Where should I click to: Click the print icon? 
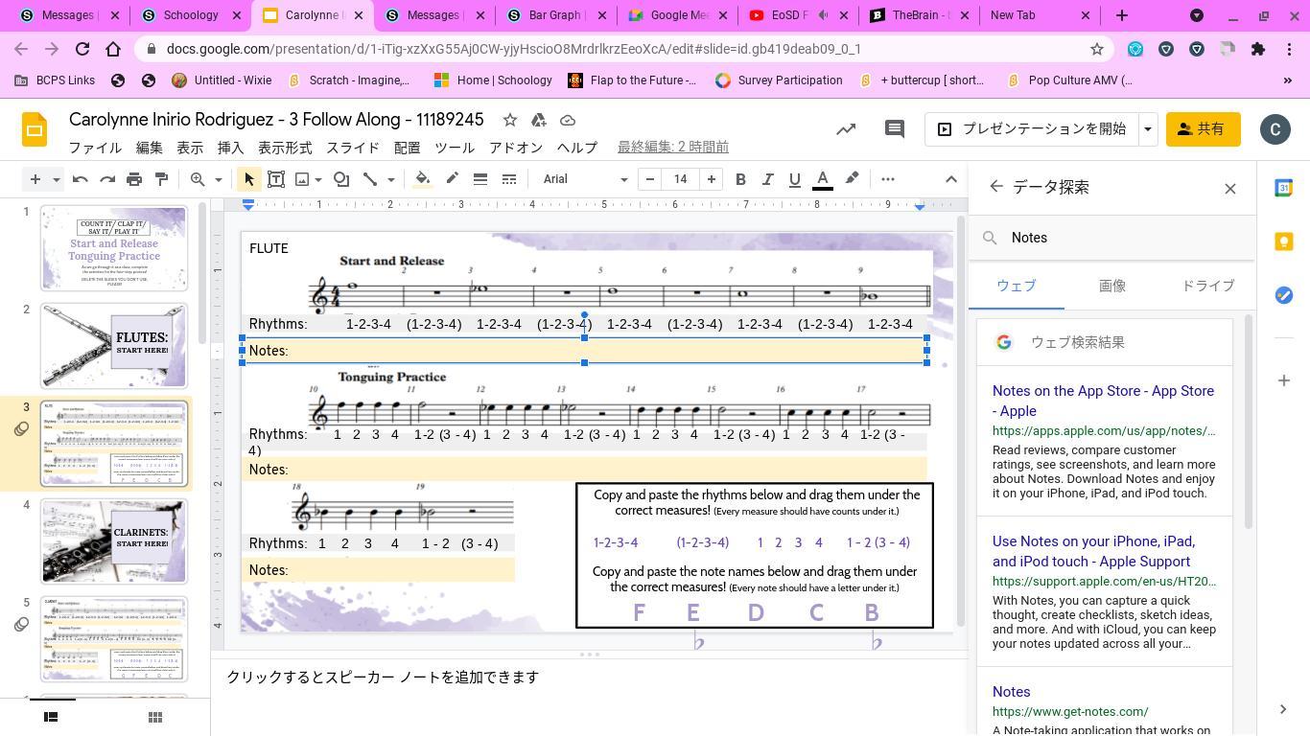[134, 179]
